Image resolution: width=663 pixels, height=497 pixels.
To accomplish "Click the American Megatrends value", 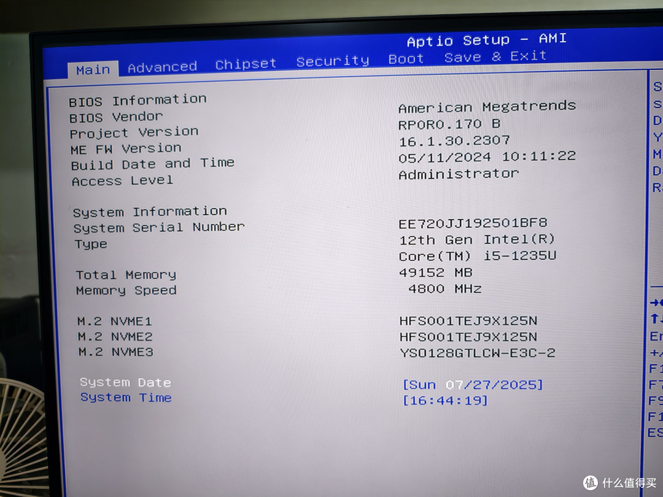I will [487, 107].
